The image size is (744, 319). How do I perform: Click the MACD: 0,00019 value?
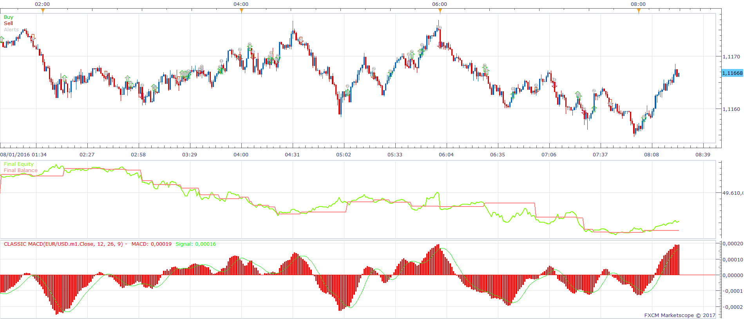(151, 244)
